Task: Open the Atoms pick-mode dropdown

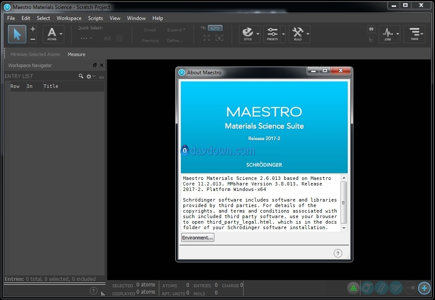Action: [53, 34]
